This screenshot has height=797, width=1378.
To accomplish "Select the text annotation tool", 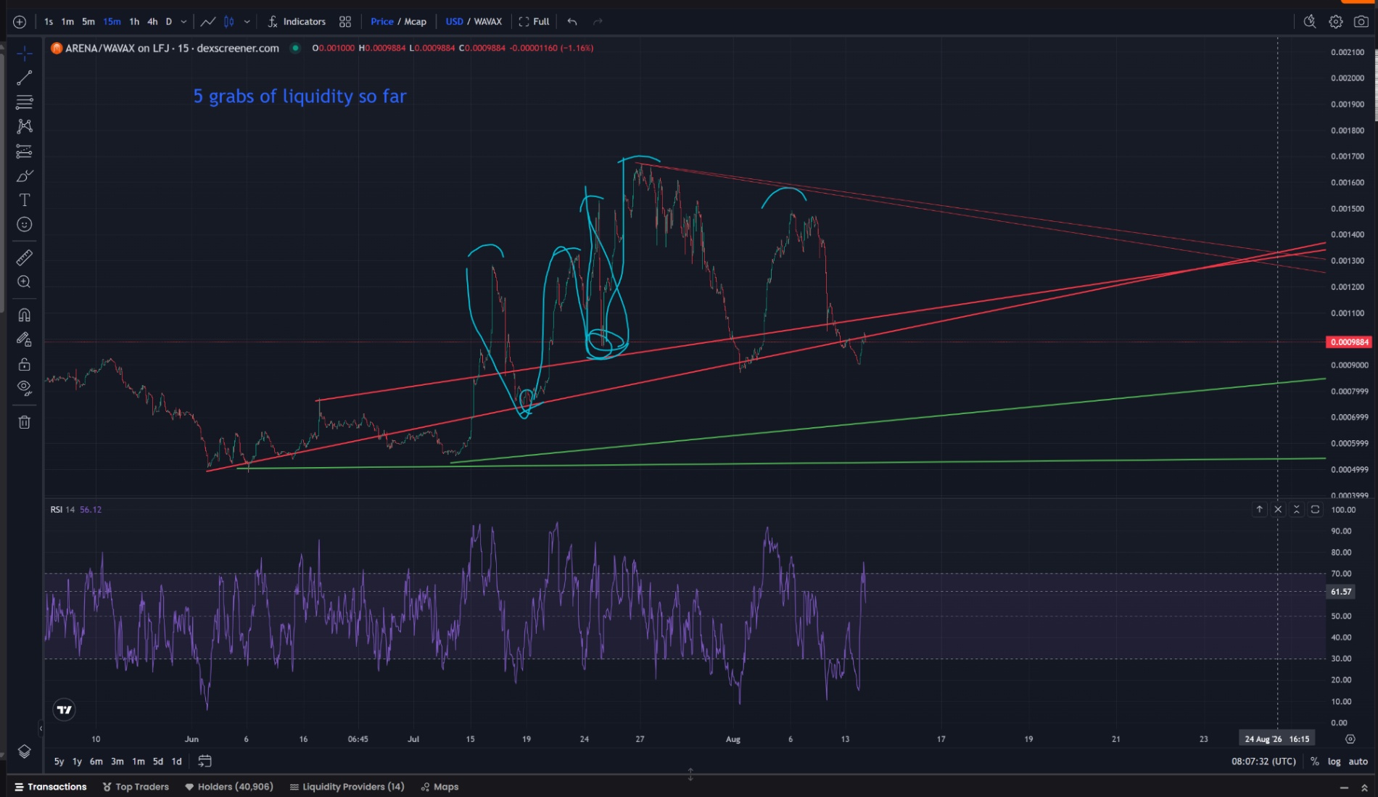I will (24, 200).
